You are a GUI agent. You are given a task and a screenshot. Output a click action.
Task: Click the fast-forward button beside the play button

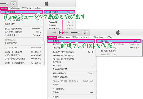click(x=66, y=33)
